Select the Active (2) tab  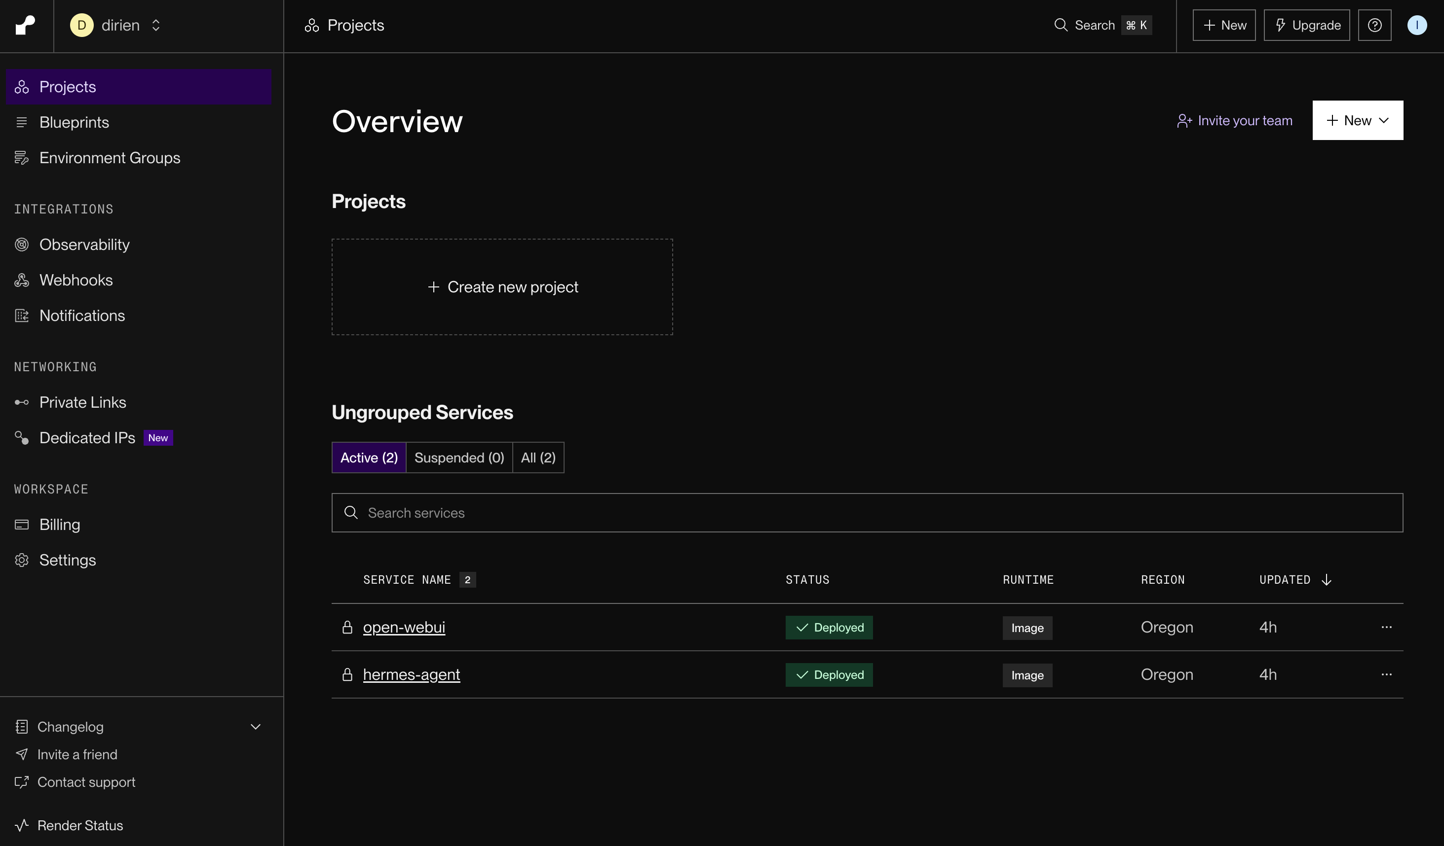369,458
